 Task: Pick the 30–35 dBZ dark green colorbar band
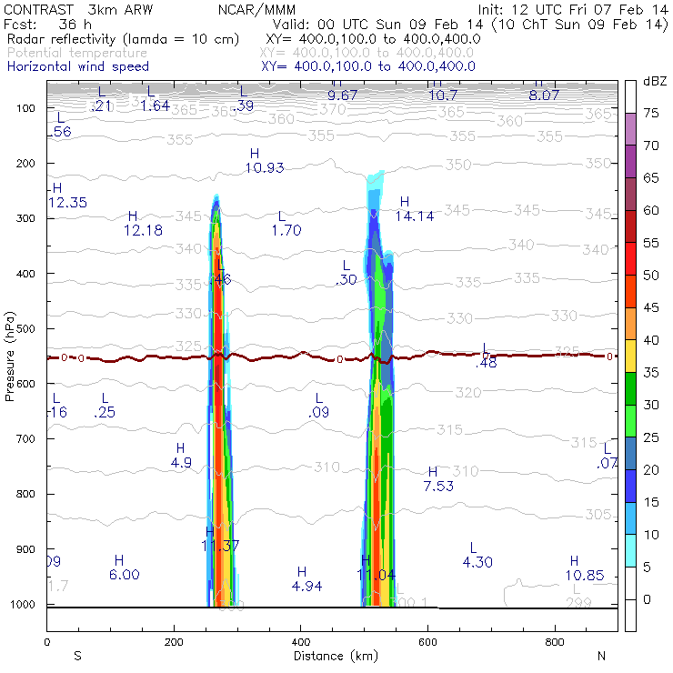630,388
